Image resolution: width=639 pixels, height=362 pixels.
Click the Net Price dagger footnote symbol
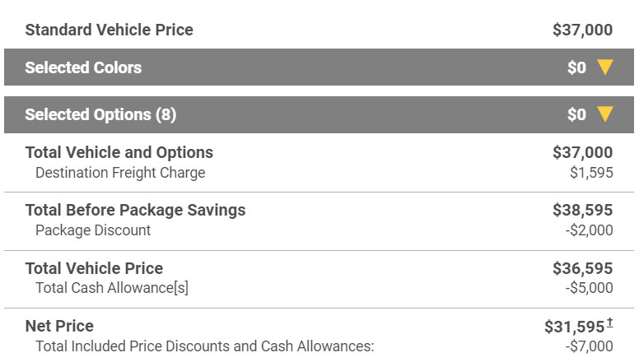click(609, 323)
